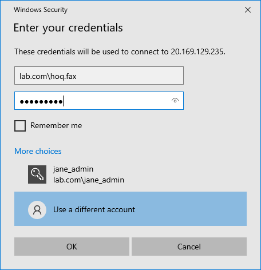Click the "Remember me" label text
Screen dimensions: 261x270
56,125
